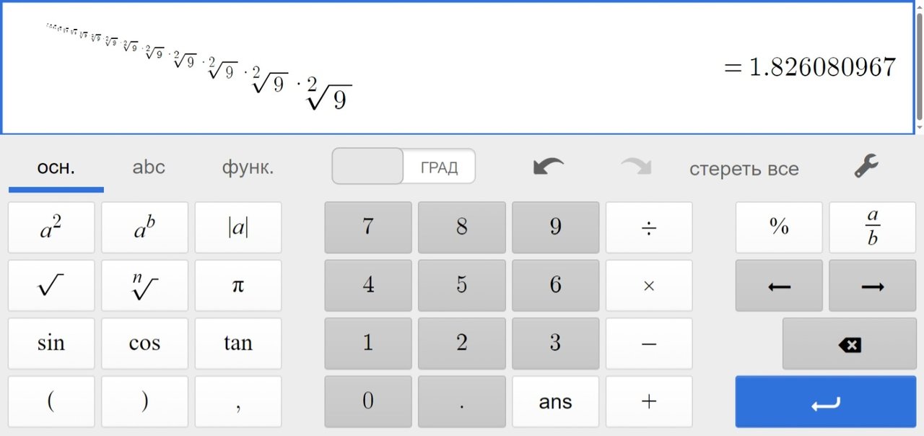Click the expression list scrollbar

tap(918, 67)
